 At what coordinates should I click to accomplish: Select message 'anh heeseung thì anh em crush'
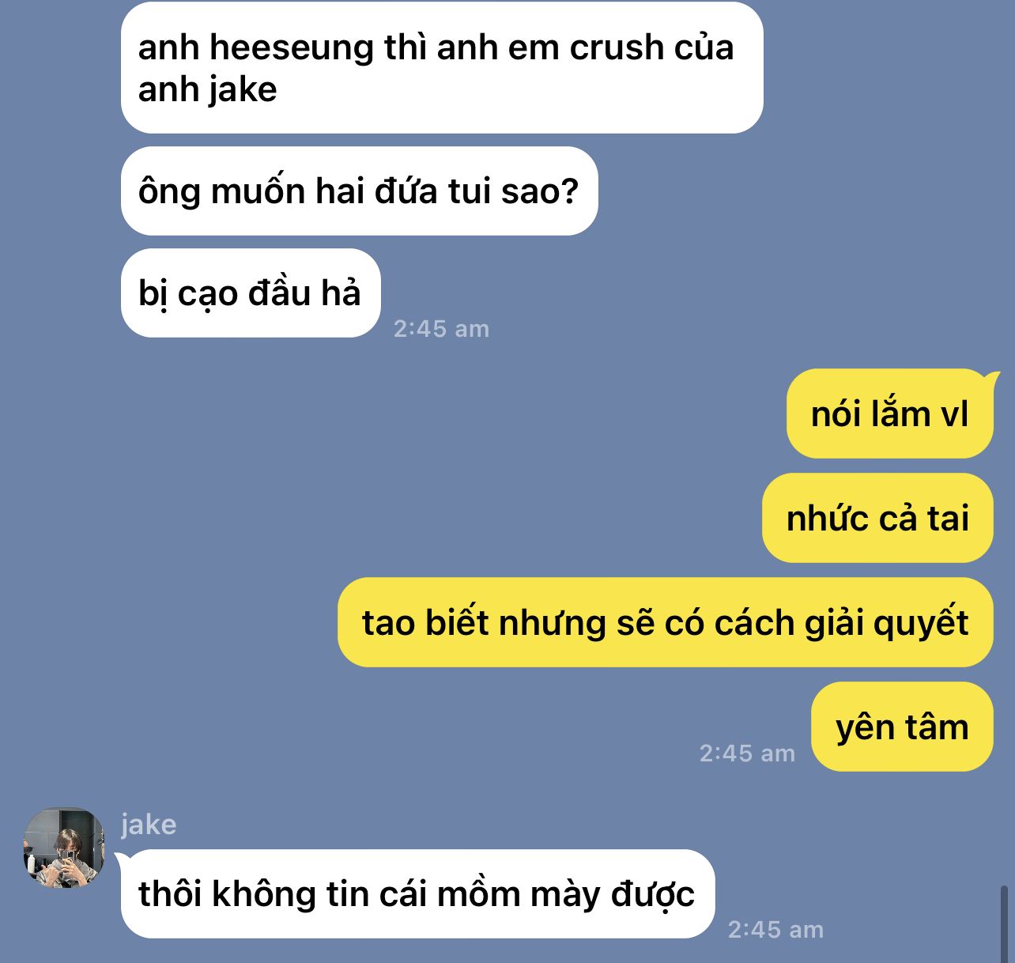442,68
